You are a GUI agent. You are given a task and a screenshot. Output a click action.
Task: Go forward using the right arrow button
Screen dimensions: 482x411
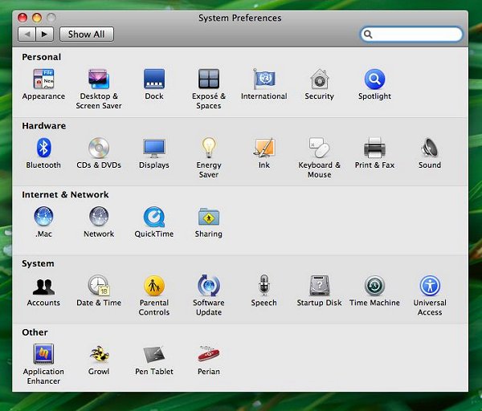44,34
